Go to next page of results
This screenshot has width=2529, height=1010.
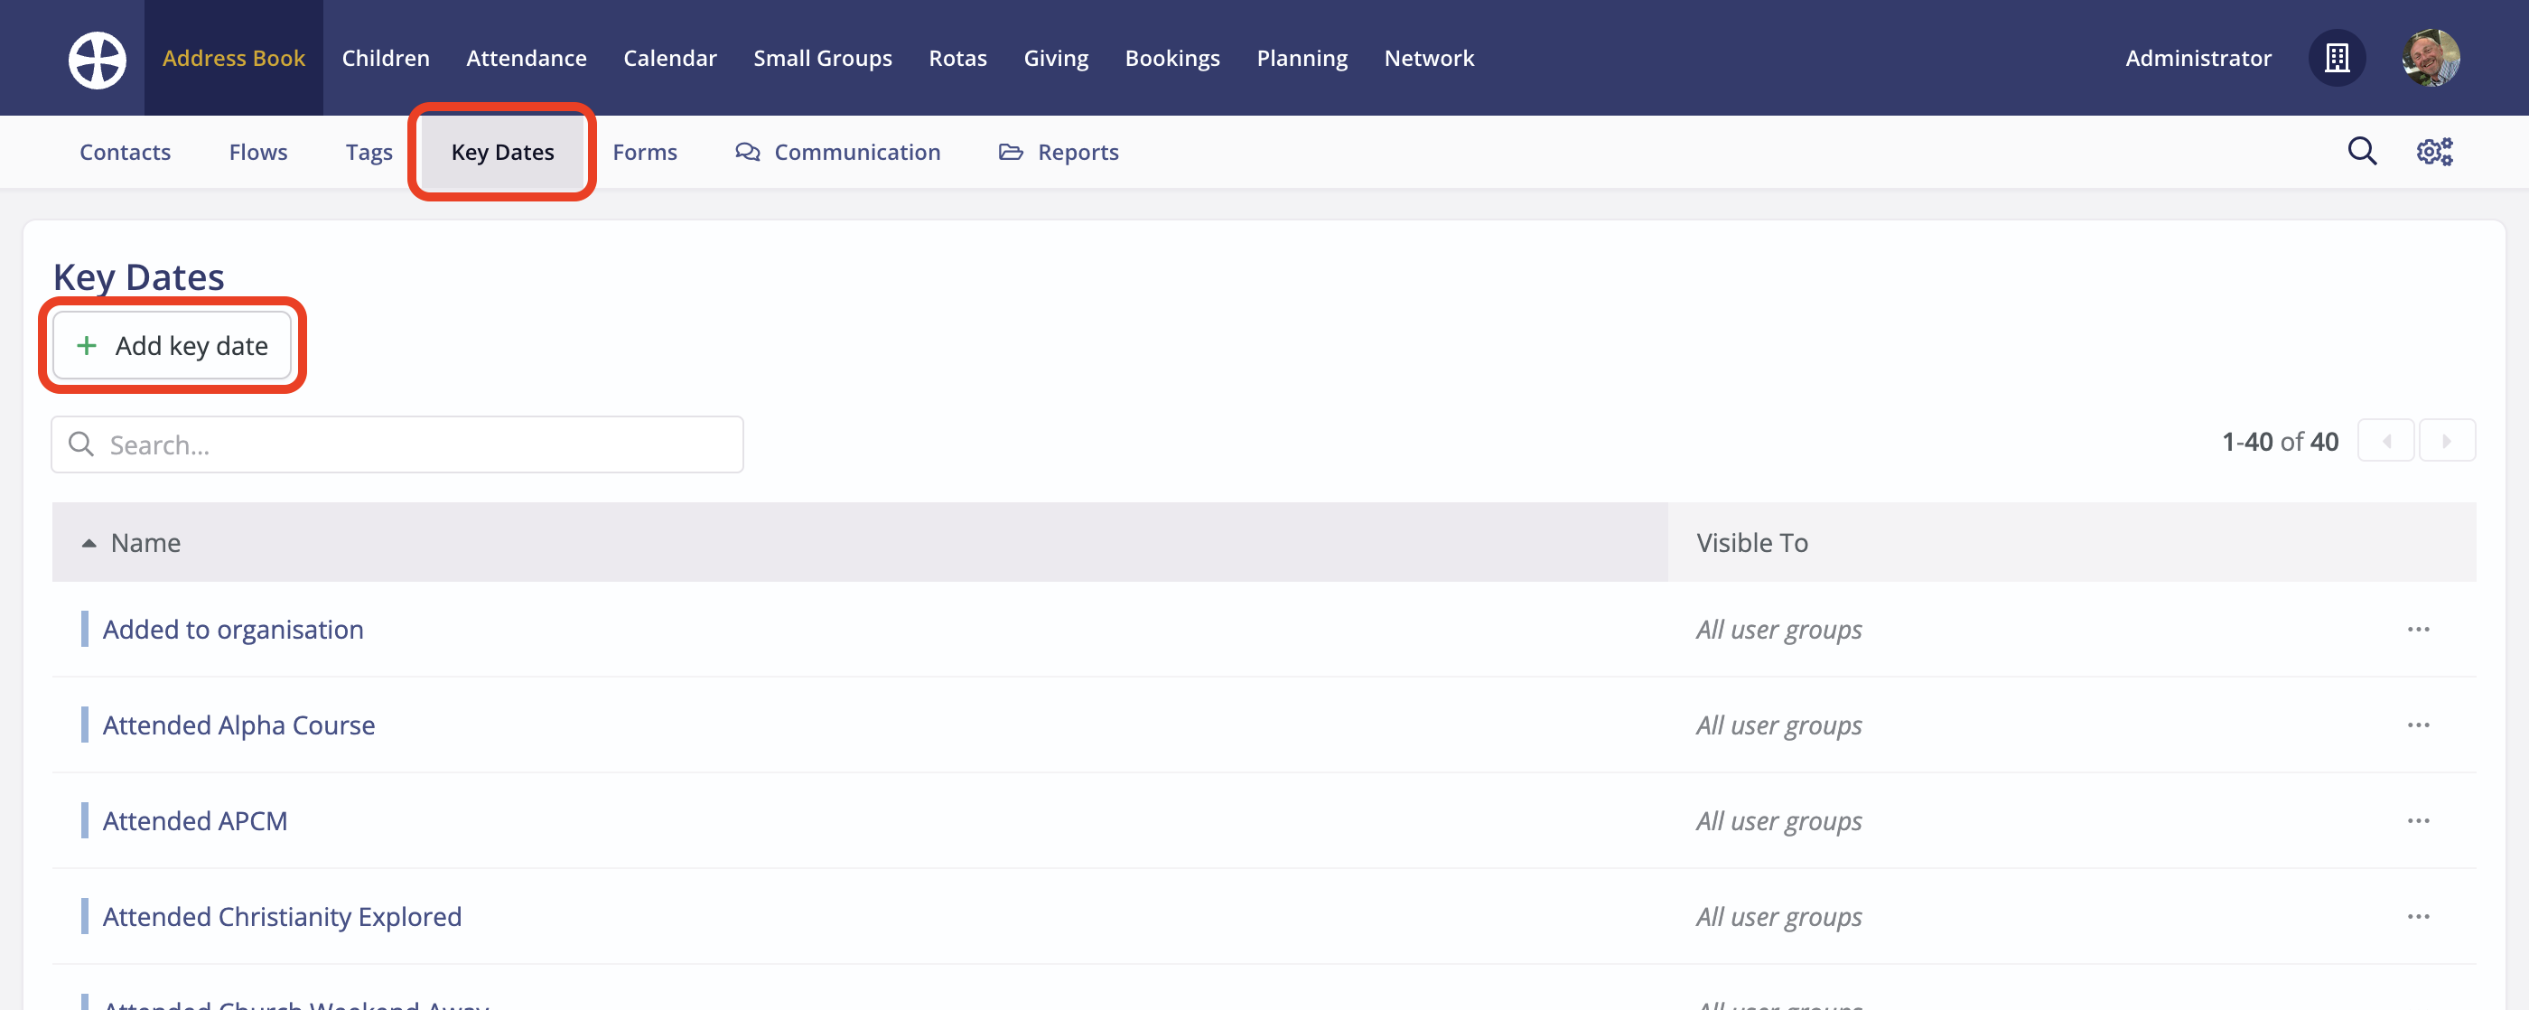tap(2446, 441)
